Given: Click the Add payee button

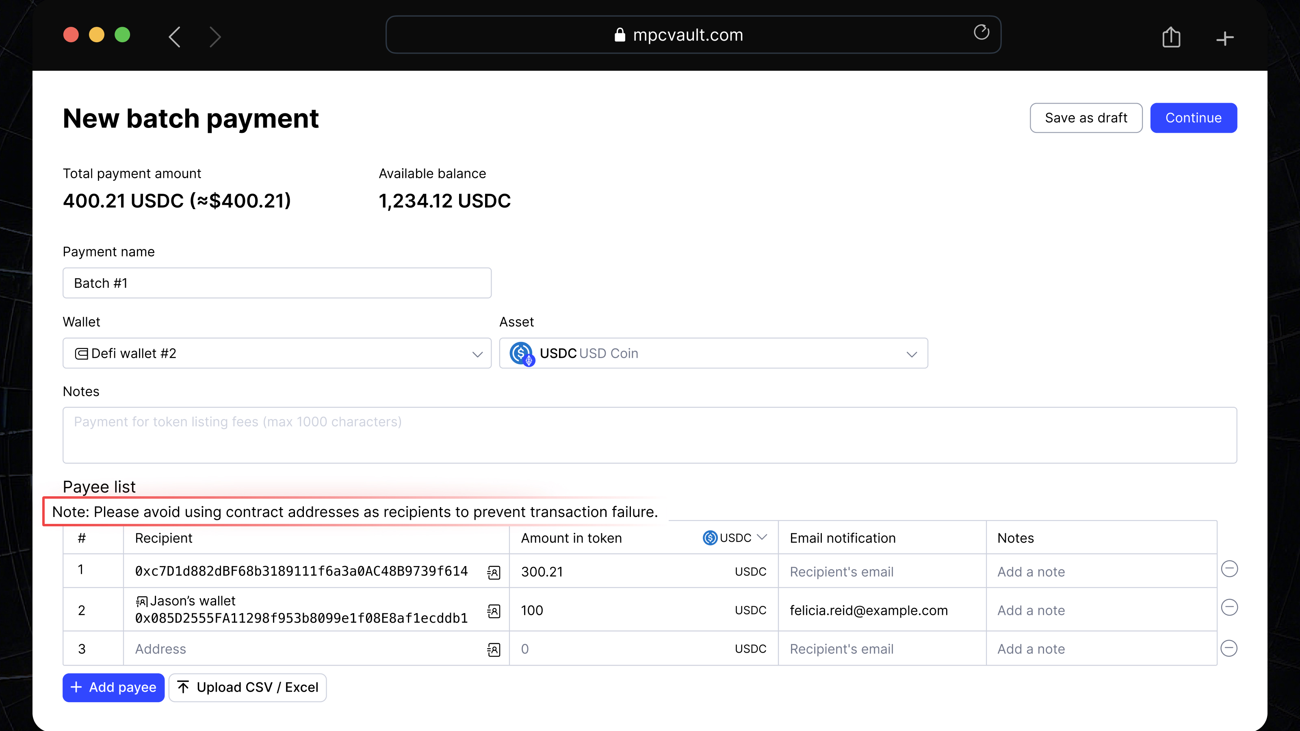Looking at the screenshot, I should (114, 687).
